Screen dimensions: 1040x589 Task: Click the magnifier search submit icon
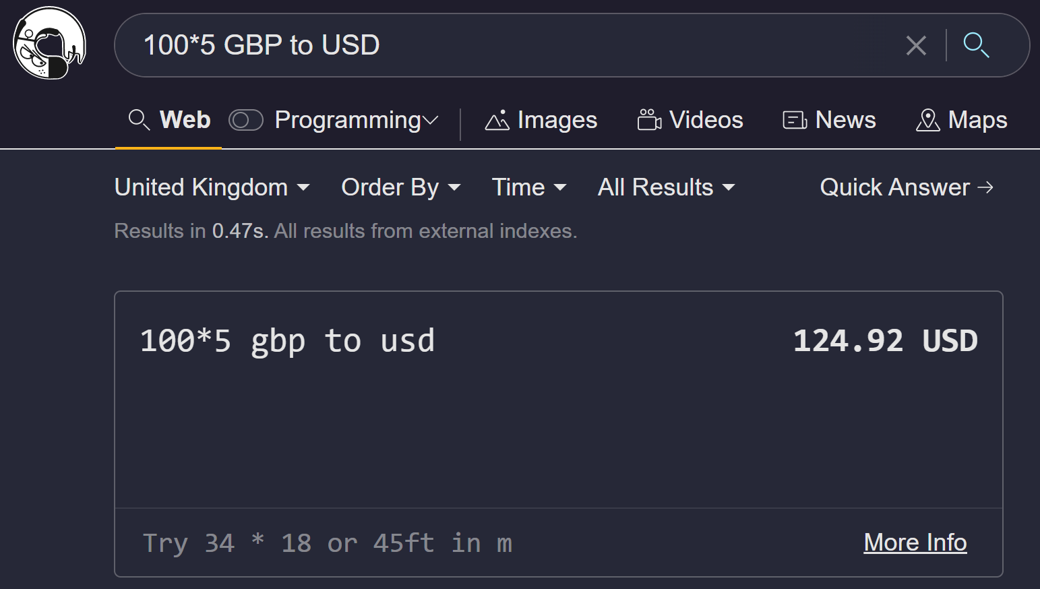(976, 45)
